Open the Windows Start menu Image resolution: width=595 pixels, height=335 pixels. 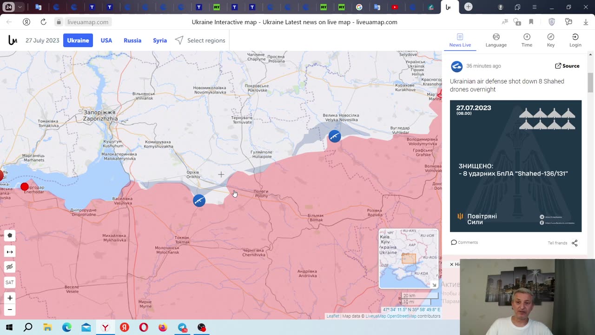pos(9,328)
